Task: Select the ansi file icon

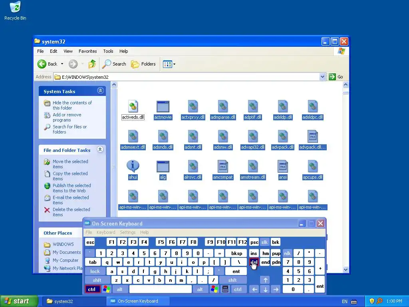Action: click(283, 166)
